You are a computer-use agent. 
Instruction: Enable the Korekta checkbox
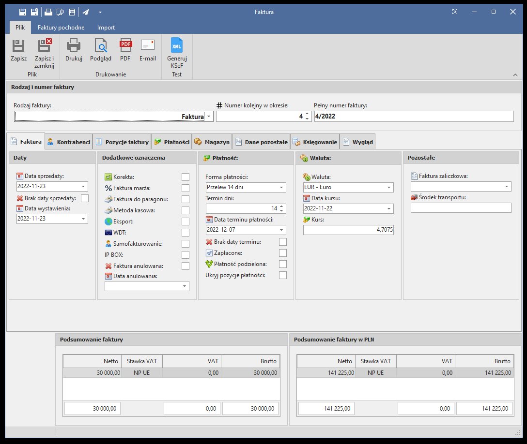[186, 177]
